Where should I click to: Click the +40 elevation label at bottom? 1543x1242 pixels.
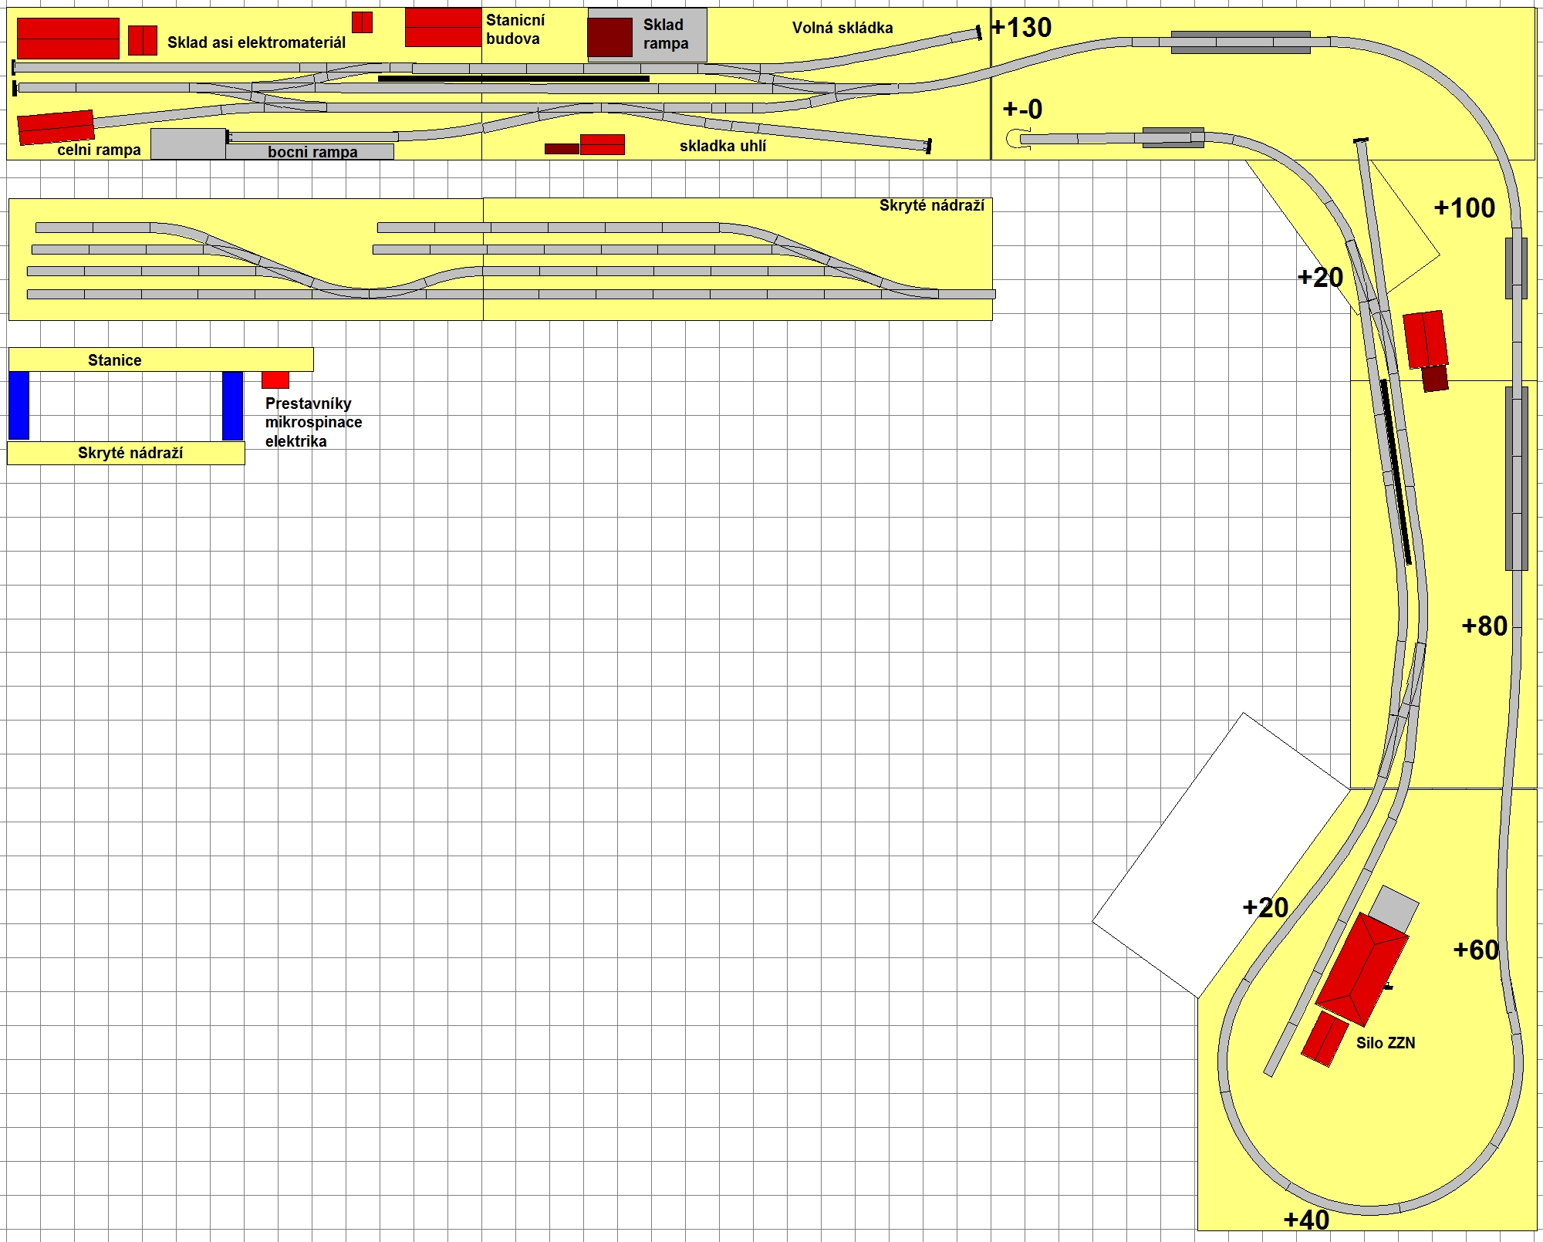pos(1305,1220)
